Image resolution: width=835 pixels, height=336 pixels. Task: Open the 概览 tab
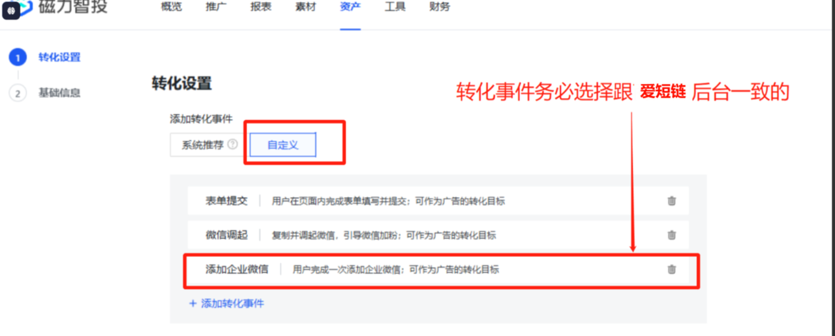coord(171,7)
